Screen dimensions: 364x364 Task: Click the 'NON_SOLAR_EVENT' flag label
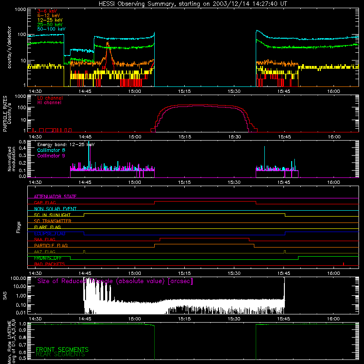click(55, 209)
